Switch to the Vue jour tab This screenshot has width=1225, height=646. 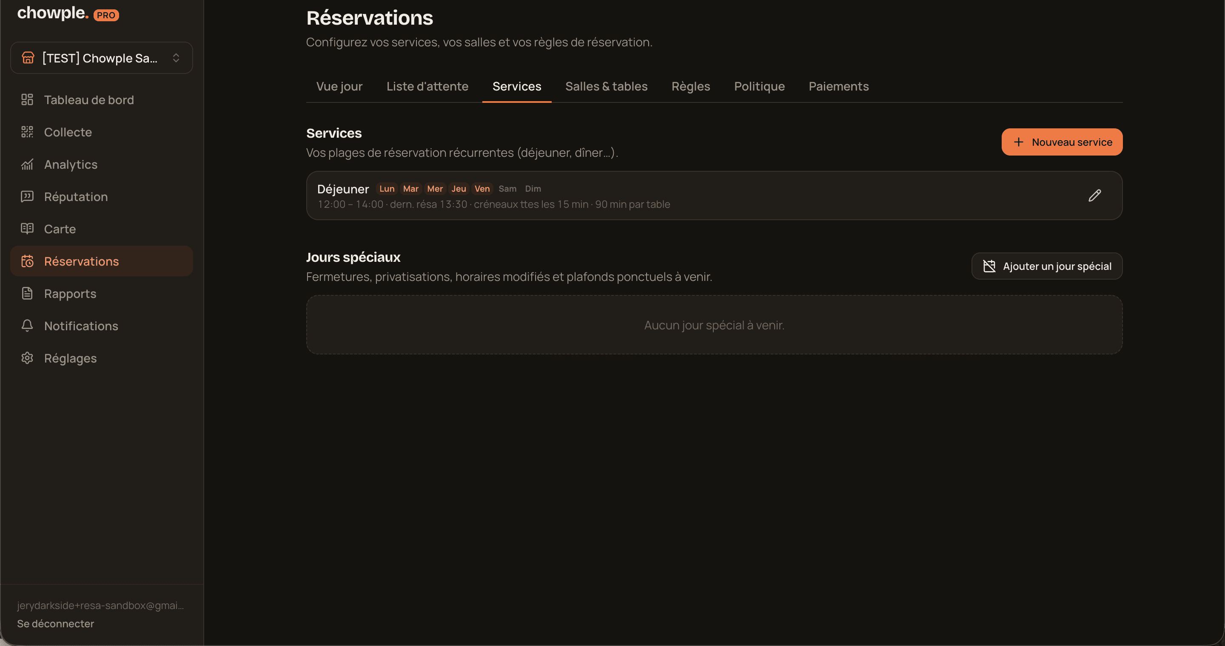pos(339,86)
